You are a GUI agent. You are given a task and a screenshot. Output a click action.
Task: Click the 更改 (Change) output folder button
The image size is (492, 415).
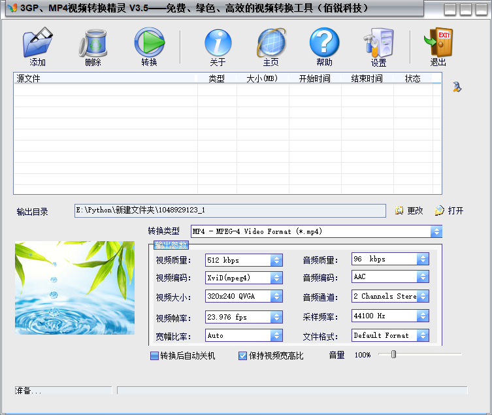point(409,210)
